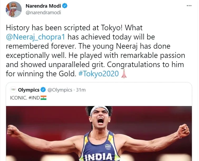Click the Narendra Modi display name
The width and height of the screenshot is (199, 161).
pos(43,6)
